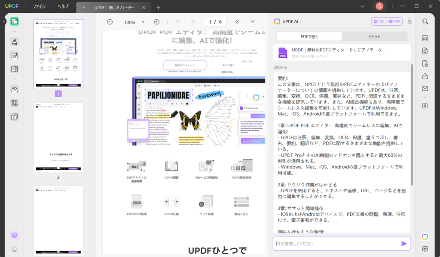440x257 pixels.
Task: Open the Save as other icon
Action: pos(425,105)
